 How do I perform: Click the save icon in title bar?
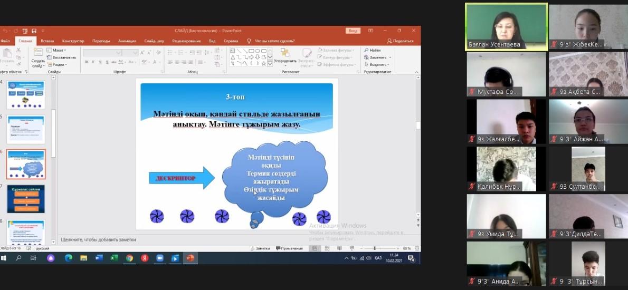click(34, 31)
